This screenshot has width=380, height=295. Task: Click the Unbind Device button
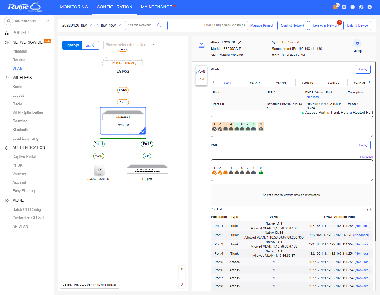coord(357,26)
